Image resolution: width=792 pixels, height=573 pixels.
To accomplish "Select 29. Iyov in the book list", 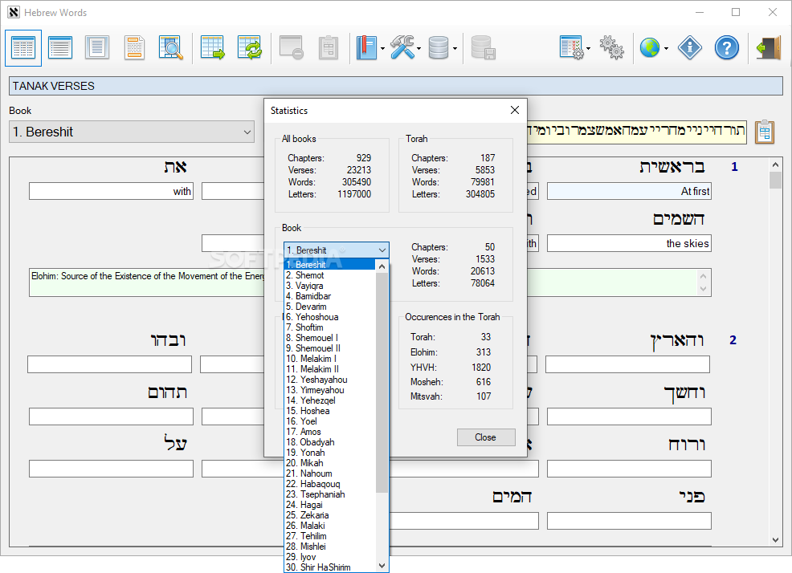I will [330, 557].
